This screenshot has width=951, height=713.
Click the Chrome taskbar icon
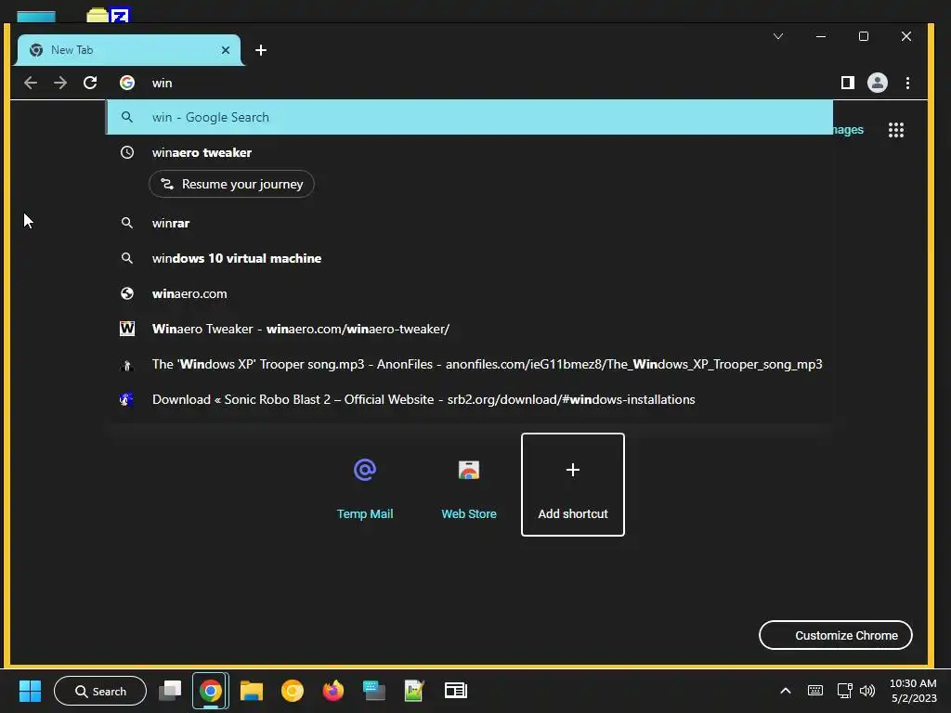[x=211, y=691]
